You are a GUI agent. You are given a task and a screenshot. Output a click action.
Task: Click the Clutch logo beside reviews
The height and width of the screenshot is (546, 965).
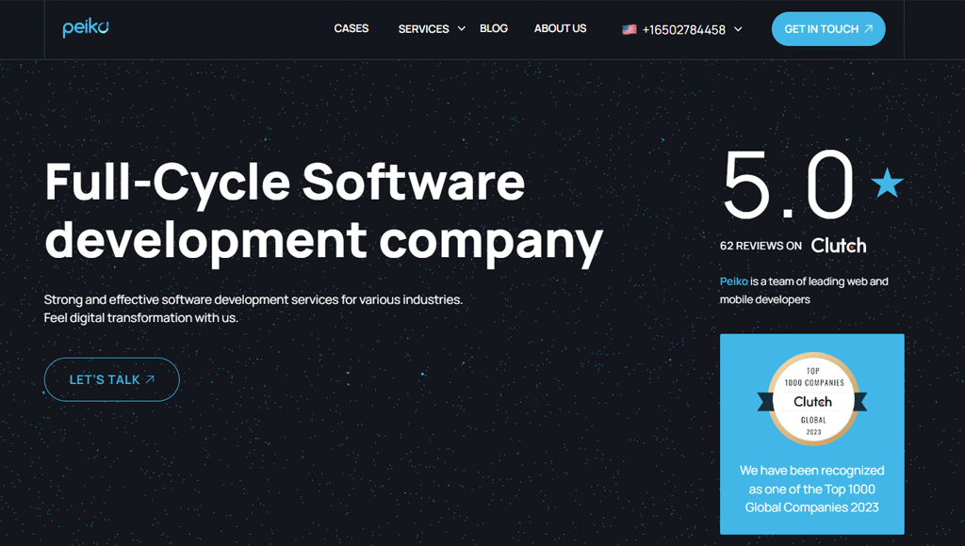(x=838, y=246)
